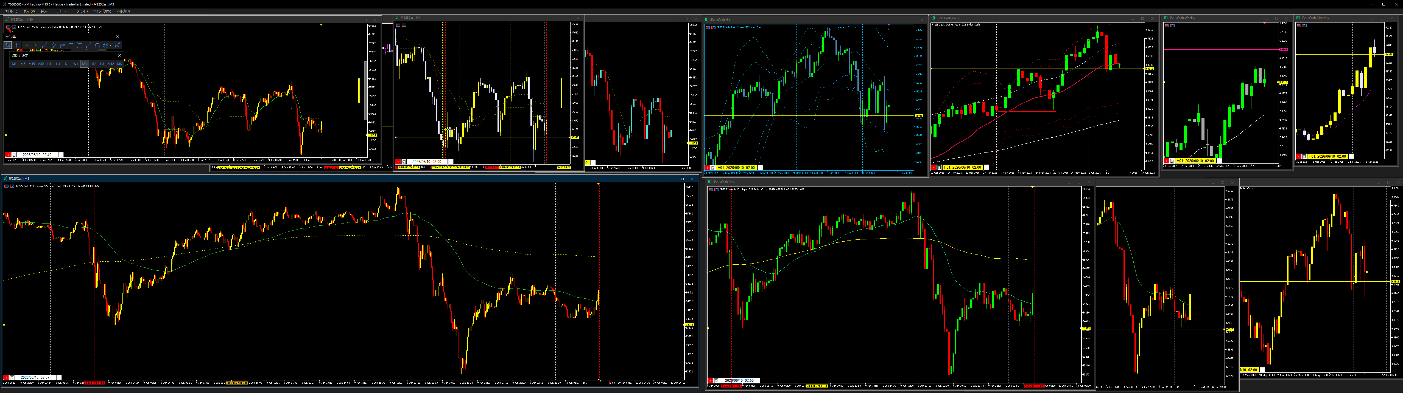Click the shapes objects icon

106,45
